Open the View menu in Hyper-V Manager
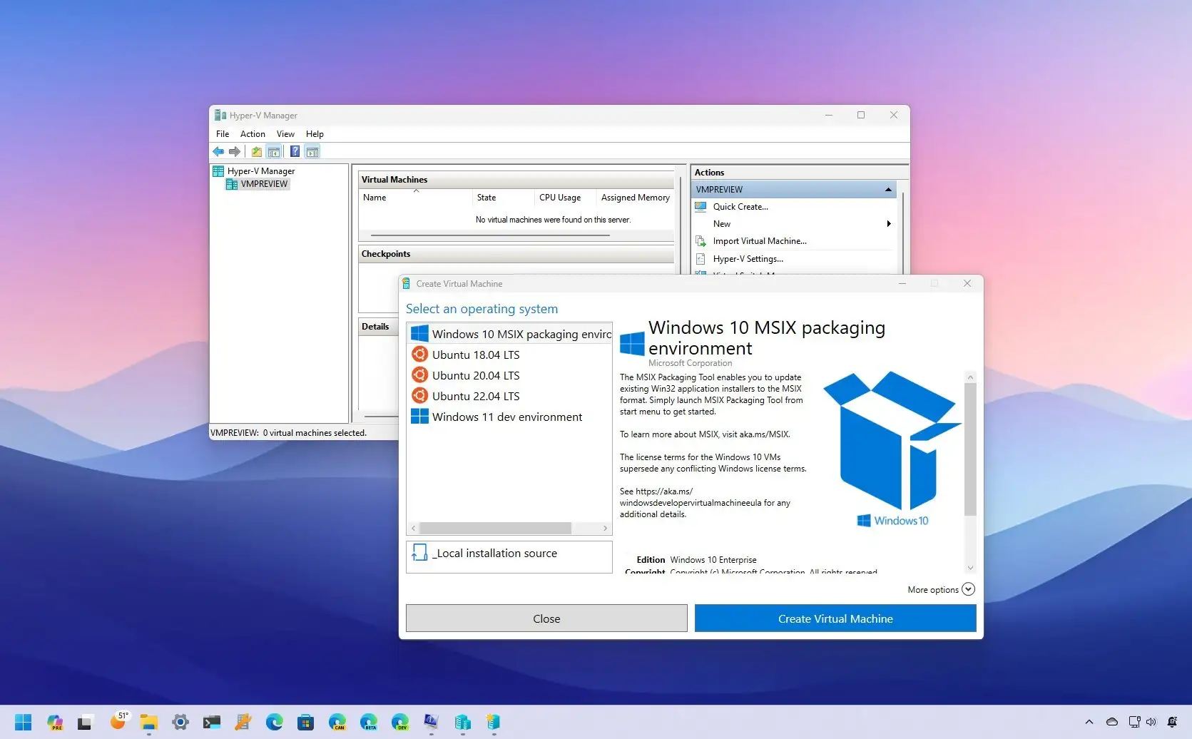 tap(285, 133)
